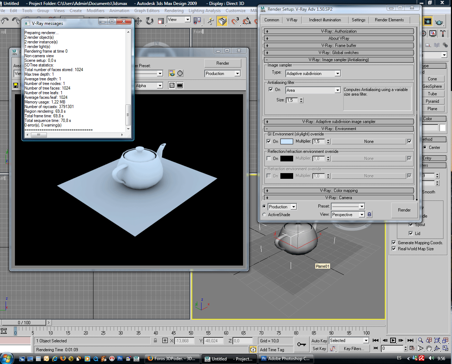Expand V-Ray Frame buffer rollout
Viewport: 452px width, 364px height.
tap(339, 45)
